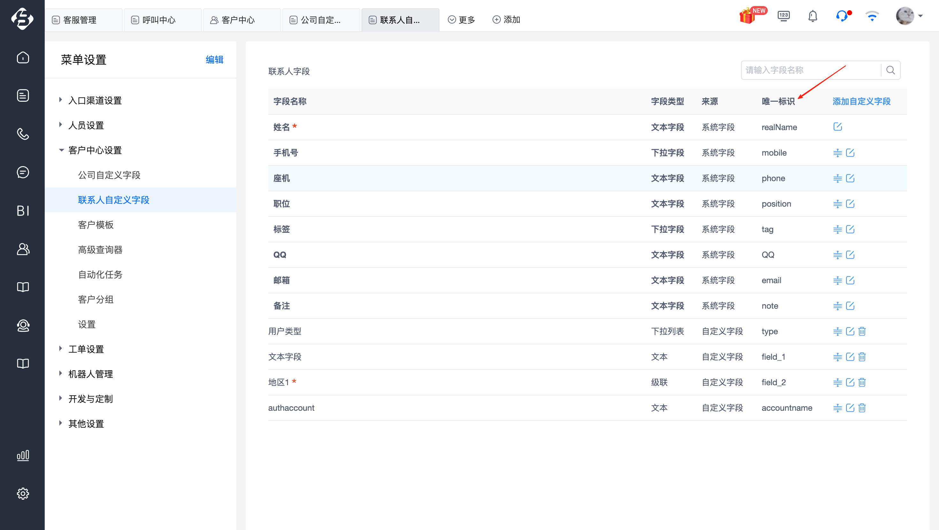
Task: Check the wifi network status icon
Action: point(872,16)
